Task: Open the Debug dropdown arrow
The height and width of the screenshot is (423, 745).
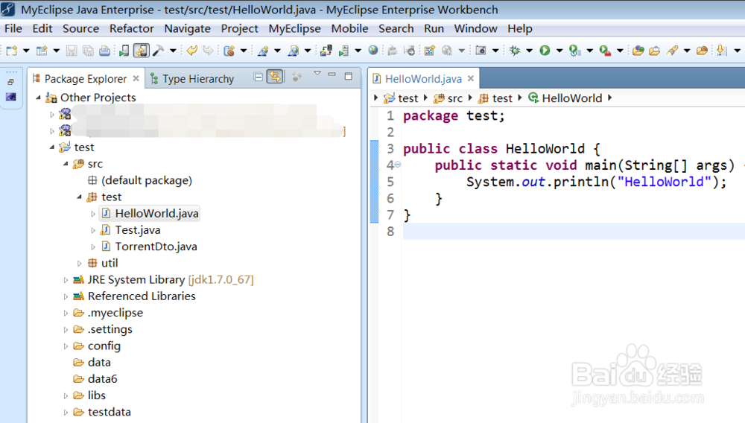Action: [x=529, y=51]
